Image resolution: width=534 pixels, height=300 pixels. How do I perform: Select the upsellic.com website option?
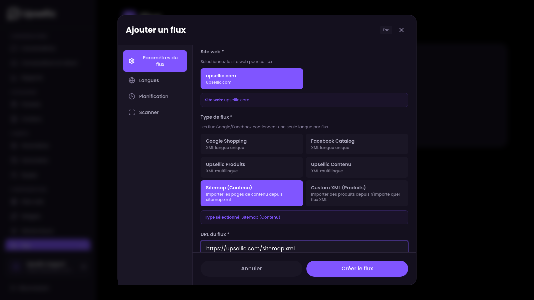(252, 79)
